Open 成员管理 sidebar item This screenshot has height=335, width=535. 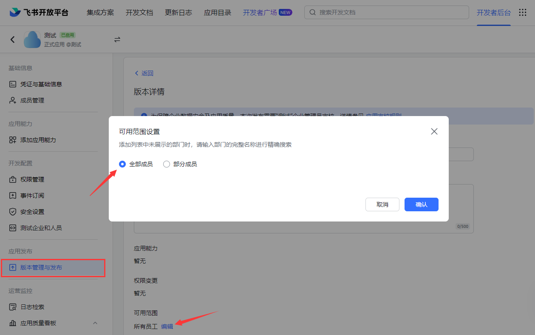point(32,100)
